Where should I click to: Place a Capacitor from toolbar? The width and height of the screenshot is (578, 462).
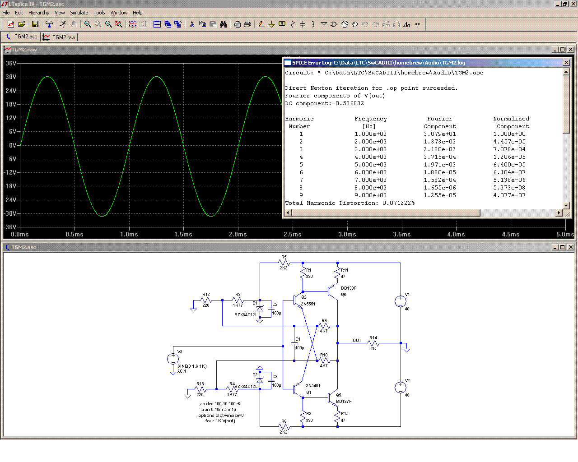tap(303, 24)
